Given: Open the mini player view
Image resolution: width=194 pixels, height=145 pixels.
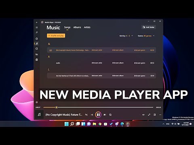Looking at the screenshot, I should click(155, 115).
